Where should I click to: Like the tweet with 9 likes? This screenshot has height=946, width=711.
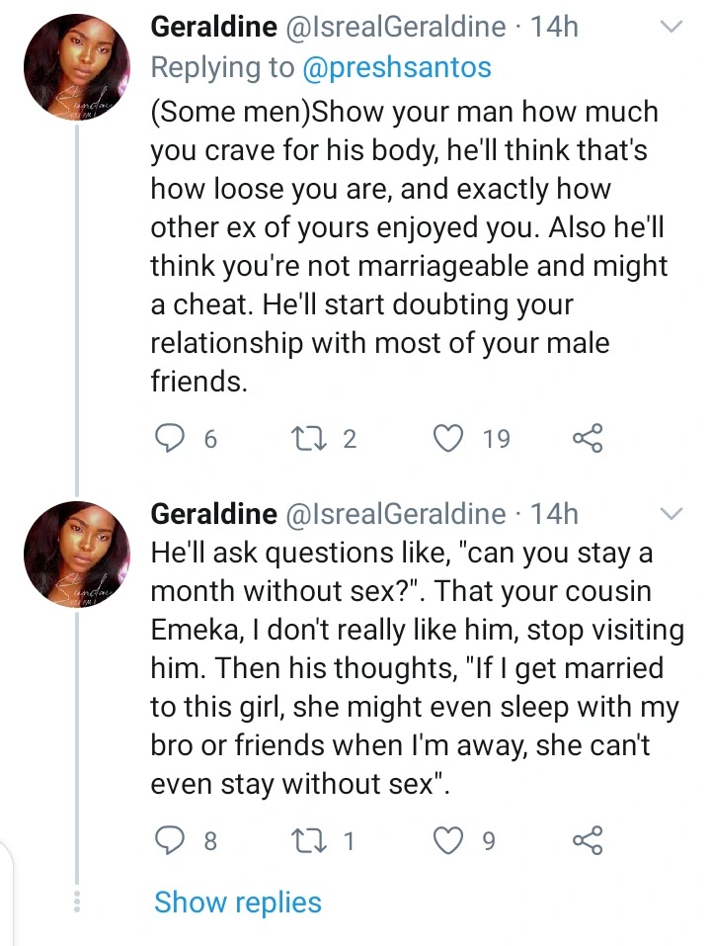[449, 840]
